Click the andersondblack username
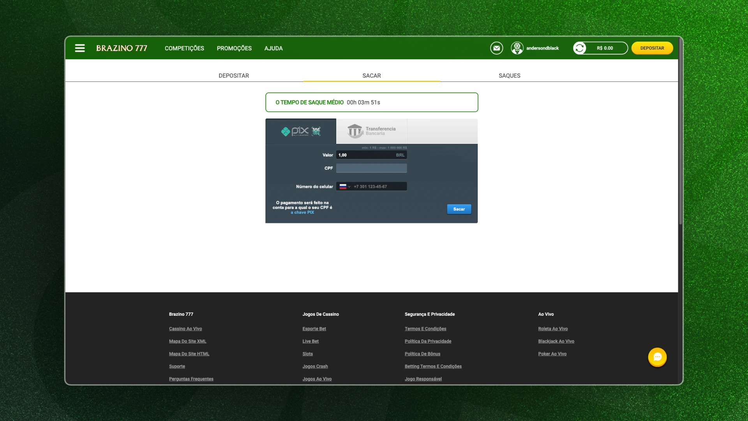 [542, 48]
